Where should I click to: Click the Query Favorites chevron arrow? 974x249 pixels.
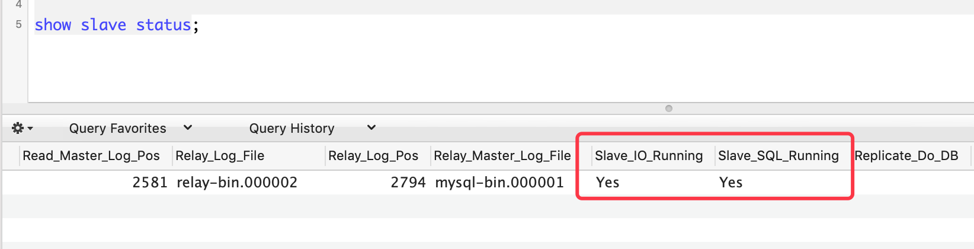pos(188,127)
